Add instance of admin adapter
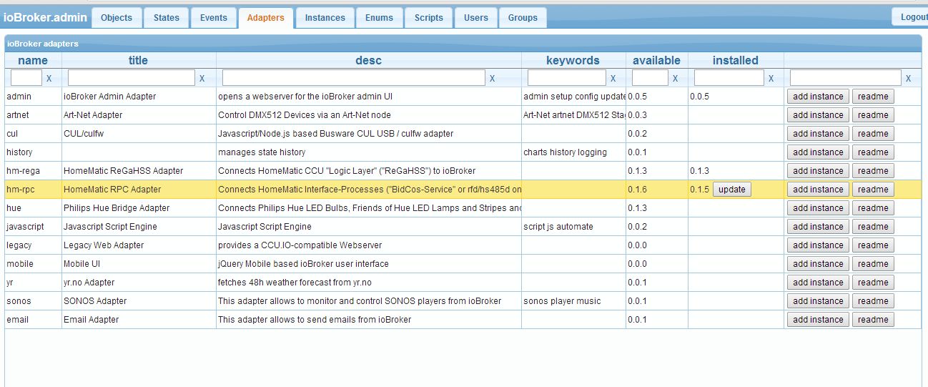The width and height of the screenshot is (928, 387). [818, 97]
